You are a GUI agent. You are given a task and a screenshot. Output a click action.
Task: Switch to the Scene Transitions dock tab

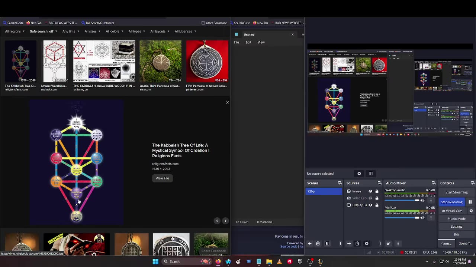click(x=465, y=244)
